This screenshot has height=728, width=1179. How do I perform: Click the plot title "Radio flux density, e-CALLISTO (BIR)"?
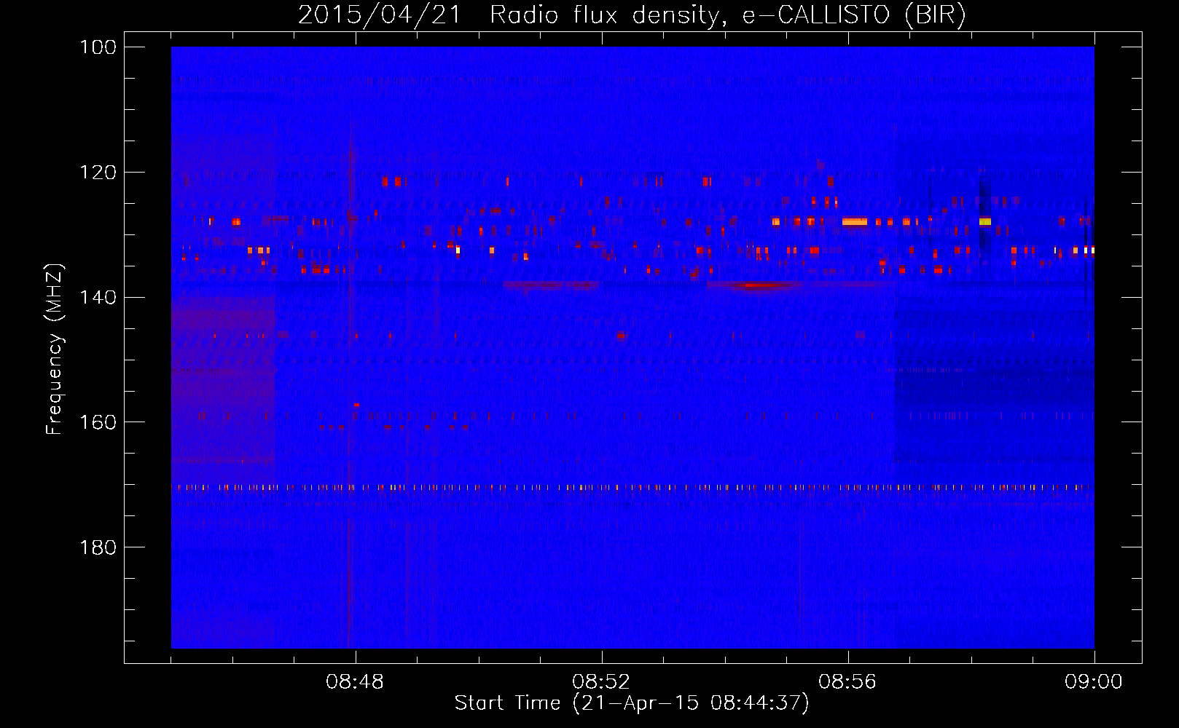pos(728,15)
